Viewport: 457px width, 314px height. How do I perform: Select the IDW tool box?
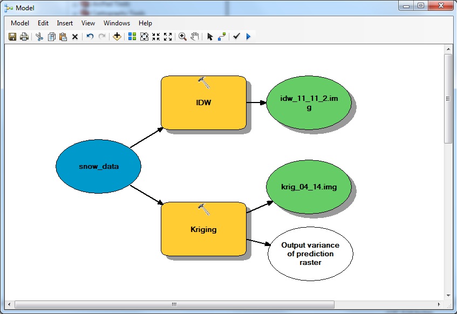point(203,103)
